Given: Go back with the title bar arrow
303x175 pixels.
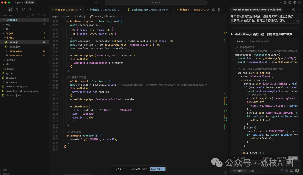Looking at the screenshot, I should [x=96, y=3].
